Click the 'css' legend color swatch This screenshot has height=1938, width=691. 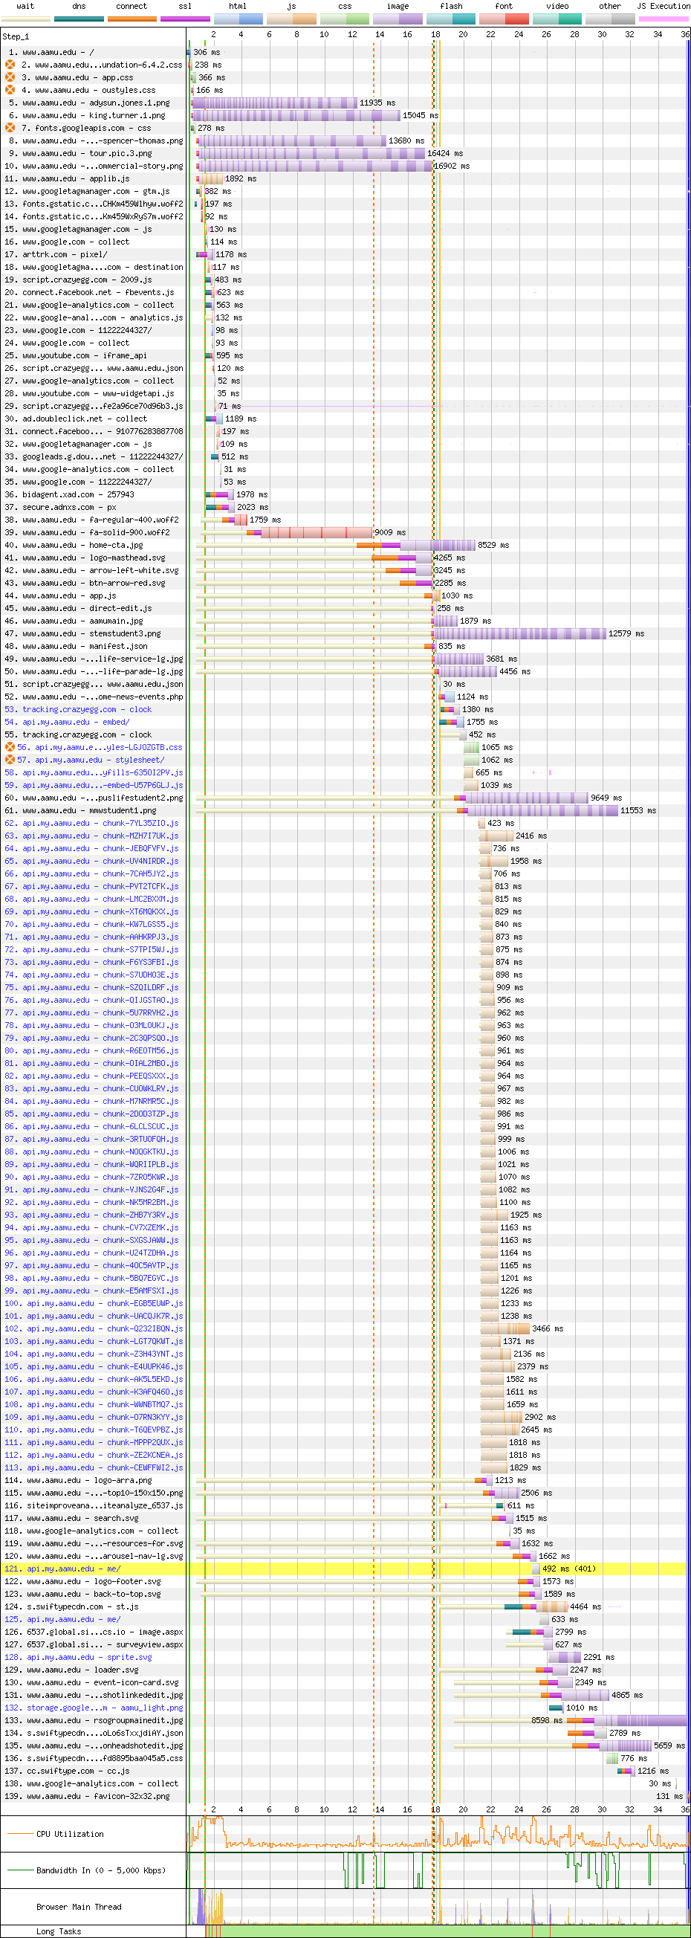pos(344,19)
